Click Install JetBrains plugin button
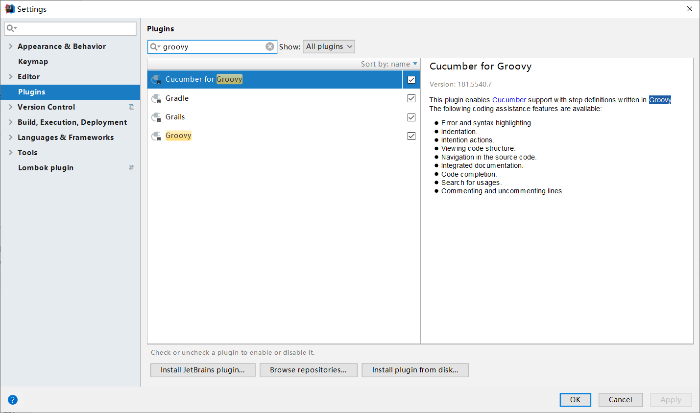Screen dimensions: 700x413 pos(203,370)
